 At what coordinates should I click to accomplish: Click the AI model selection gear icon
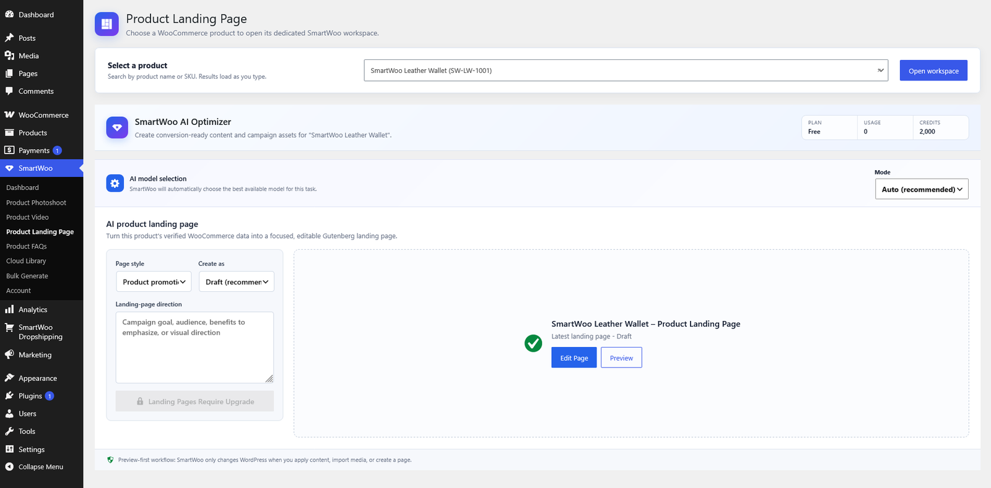115,183
